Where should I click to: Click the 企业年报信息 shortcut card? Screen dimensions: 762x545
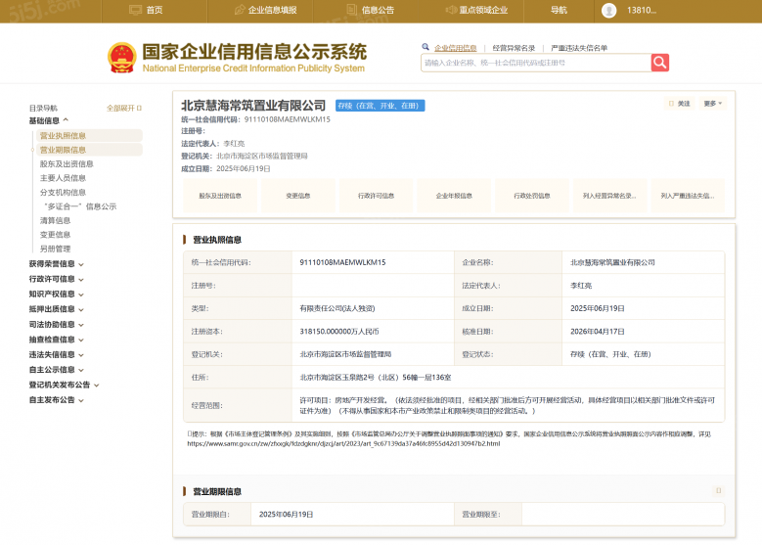[x=455, y=196]
